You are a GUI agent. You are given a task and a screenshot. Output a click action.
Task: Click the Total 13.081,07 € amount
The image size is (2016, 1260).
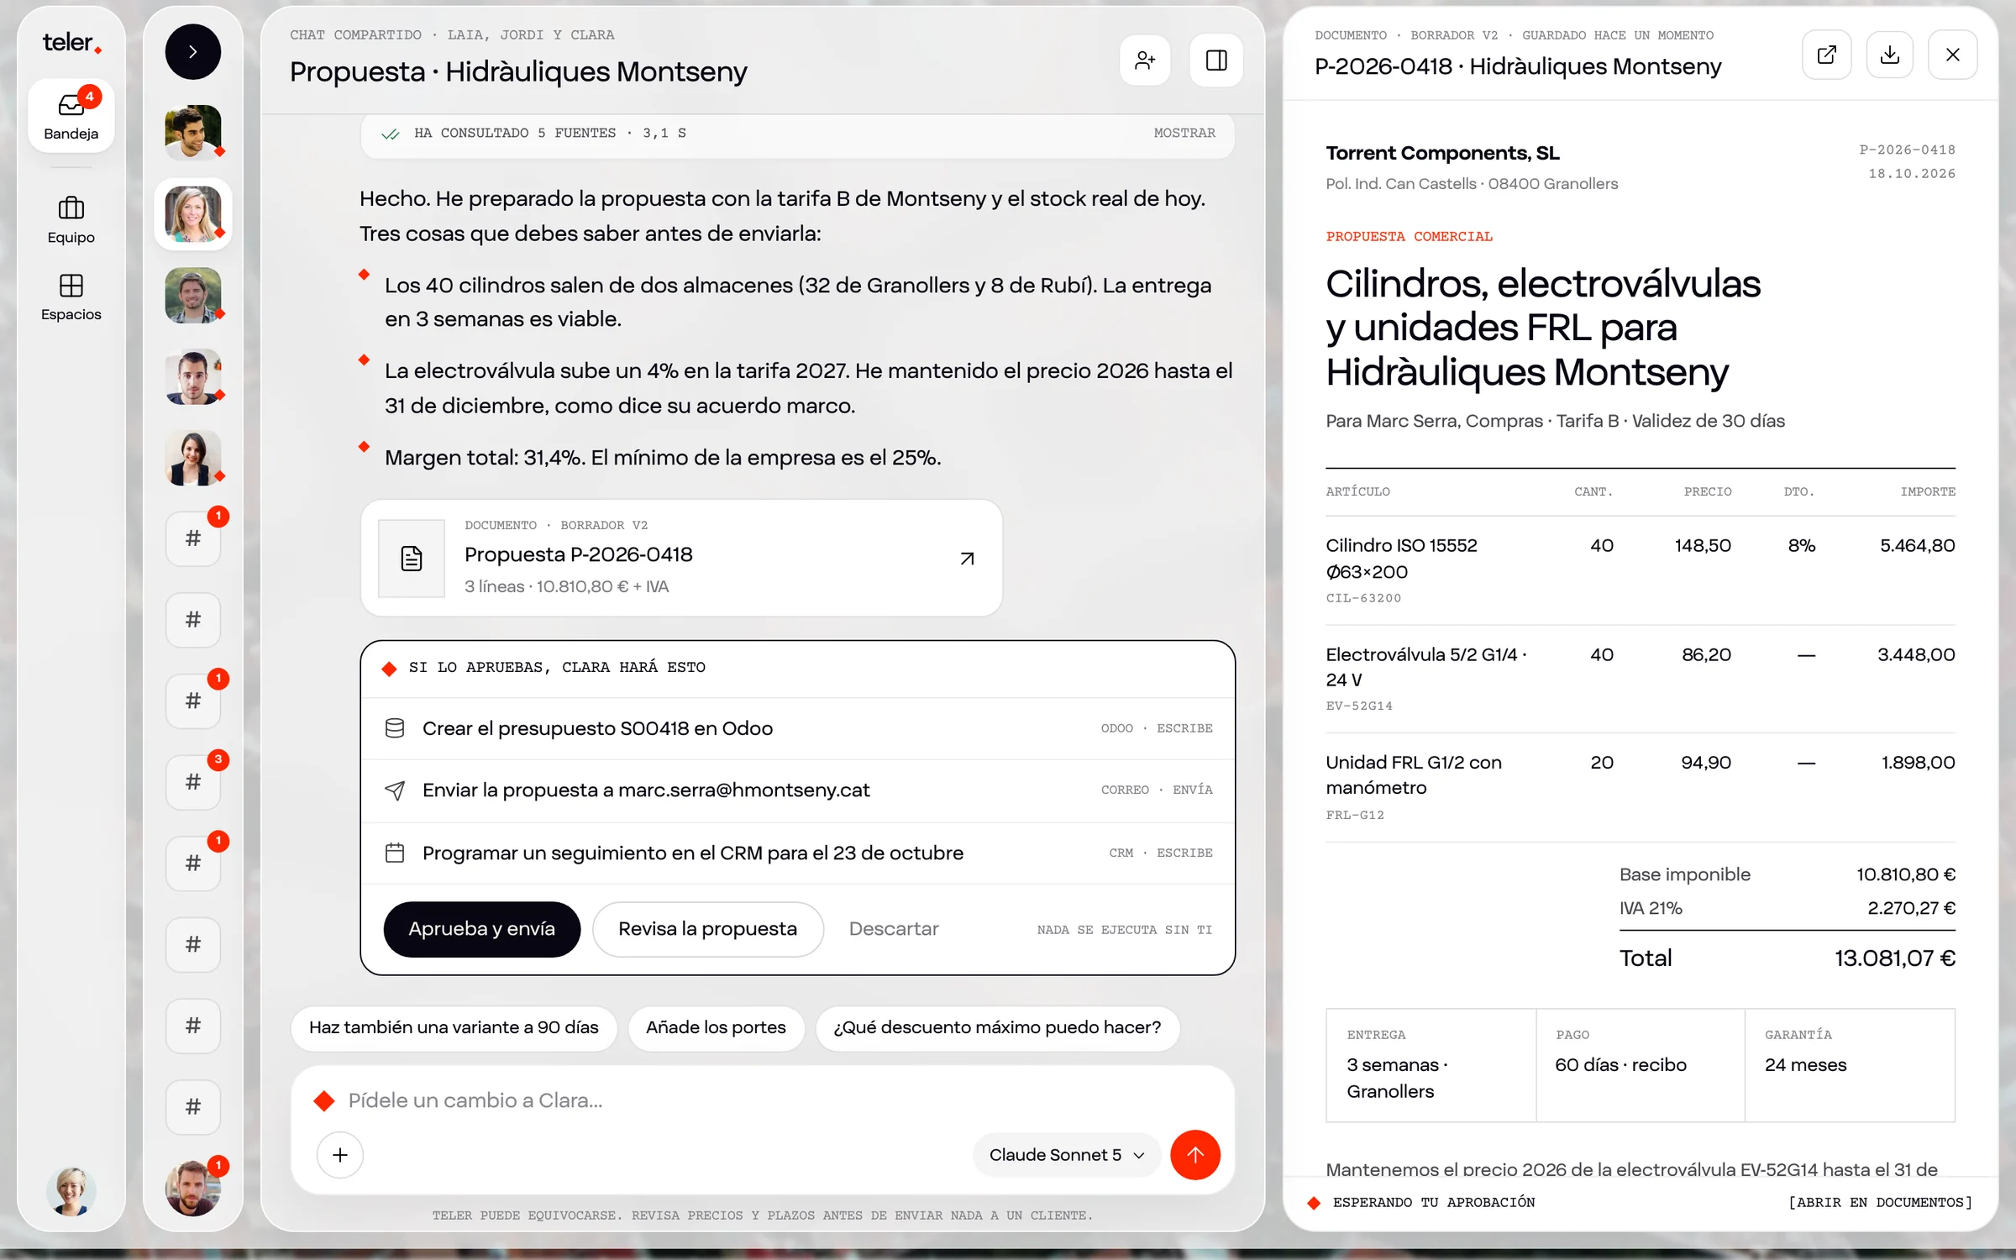1895,958
